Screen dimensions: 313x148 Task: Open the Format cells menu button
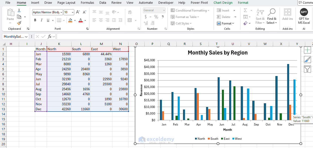coord(225,23)
